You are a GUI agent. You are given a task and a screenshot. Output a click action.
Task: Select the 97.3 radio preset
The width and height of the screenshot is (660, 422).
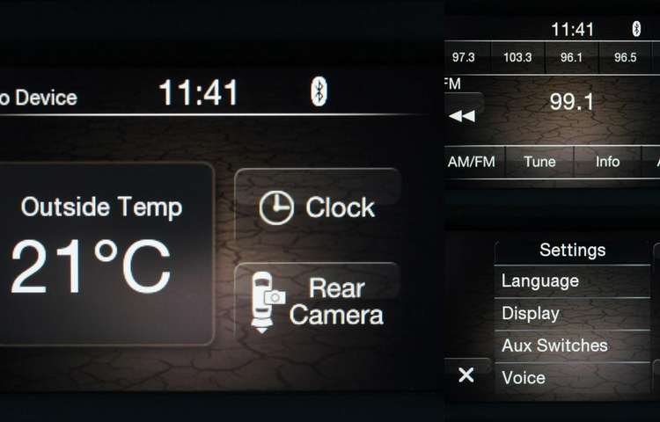464,57
